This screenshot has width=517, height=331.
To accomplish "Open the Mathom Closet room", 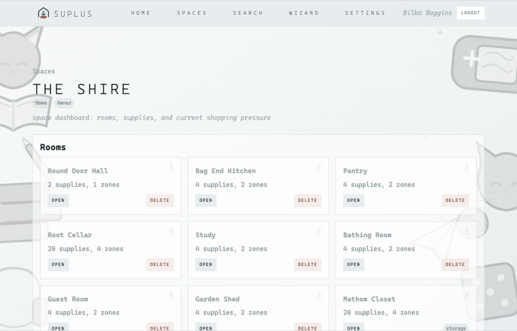I will point(354,327).
